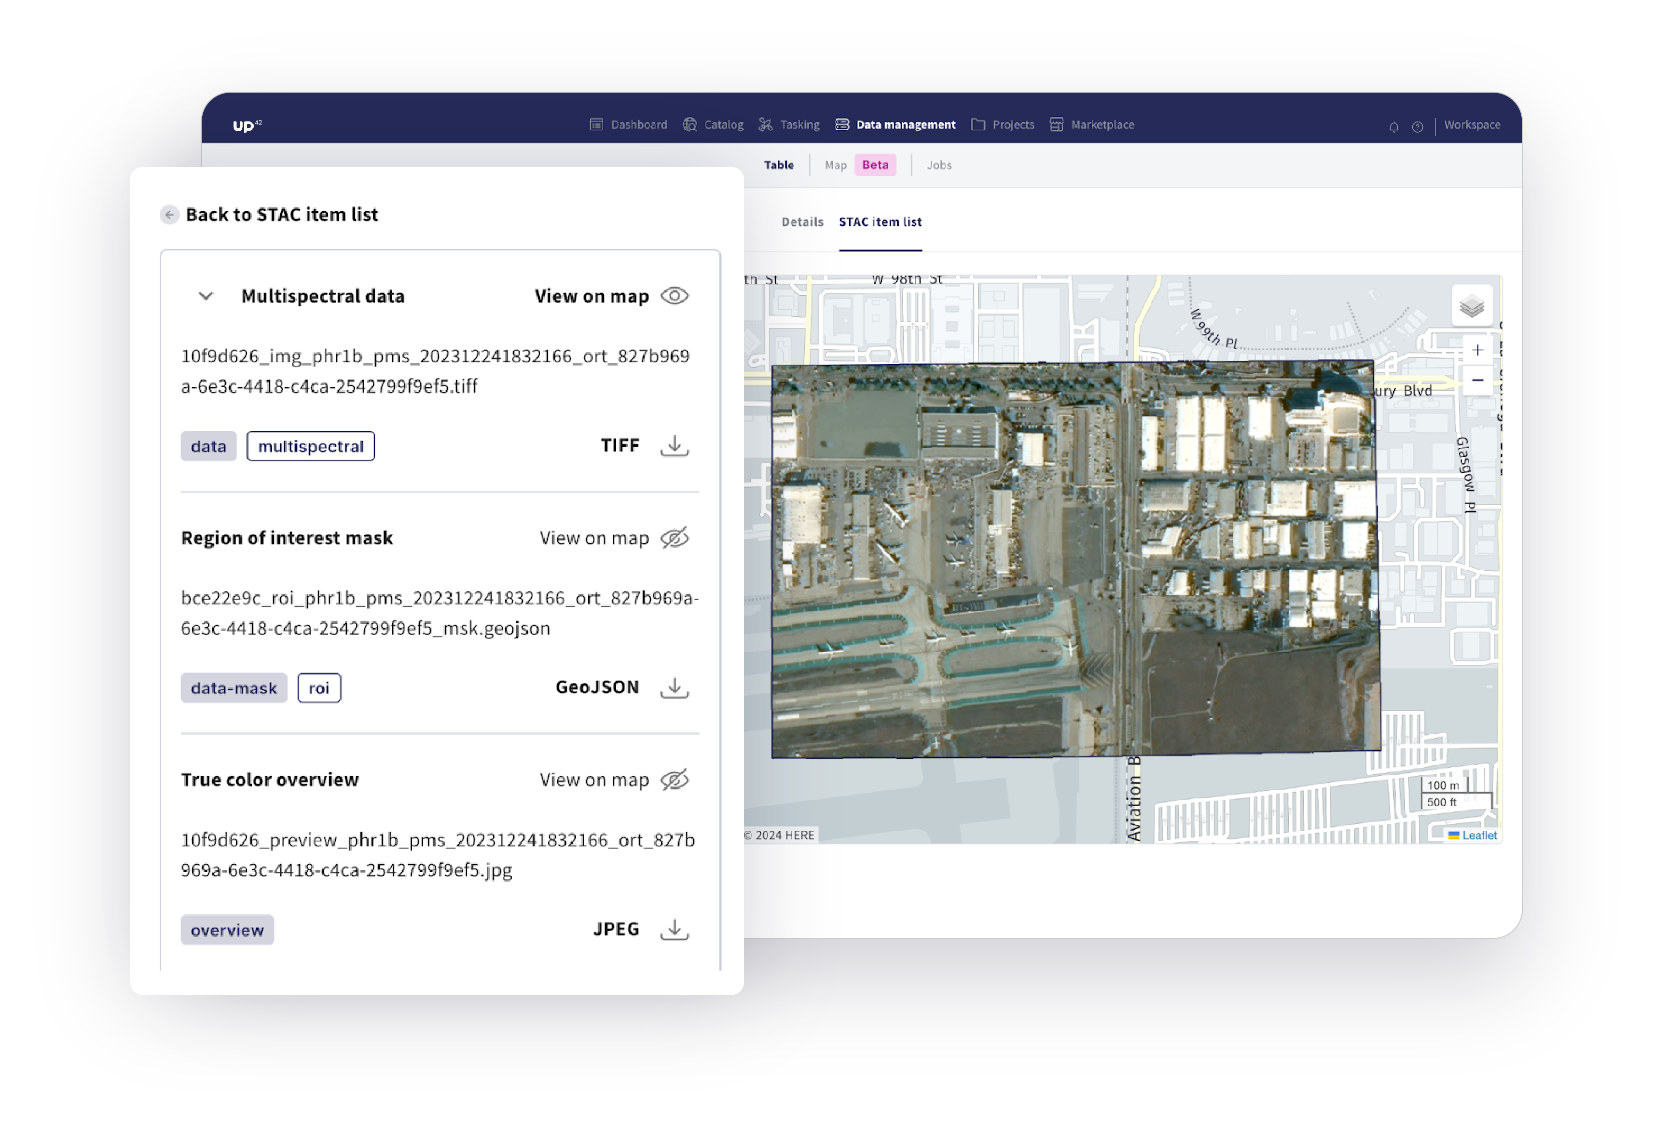Open the notifications bell
The height and width of the screenshot is (1125, 1653).
pos(1393,126)
